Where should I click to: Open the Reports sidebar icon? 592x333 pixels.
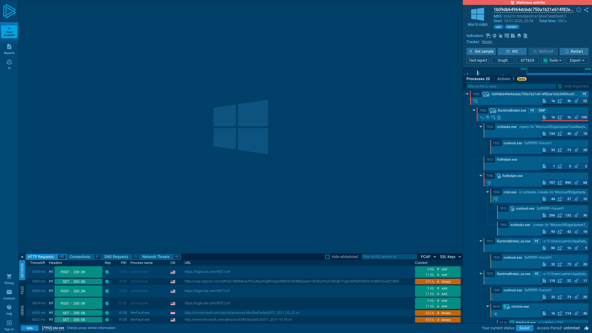pyautogui.click(x=9, y=47)
